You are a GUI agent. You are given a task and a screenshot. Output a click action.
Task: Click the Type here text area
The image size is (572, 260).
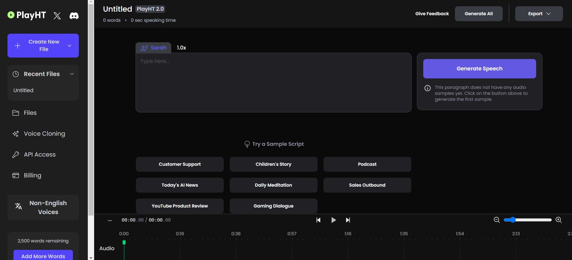(x=273, y=83)
